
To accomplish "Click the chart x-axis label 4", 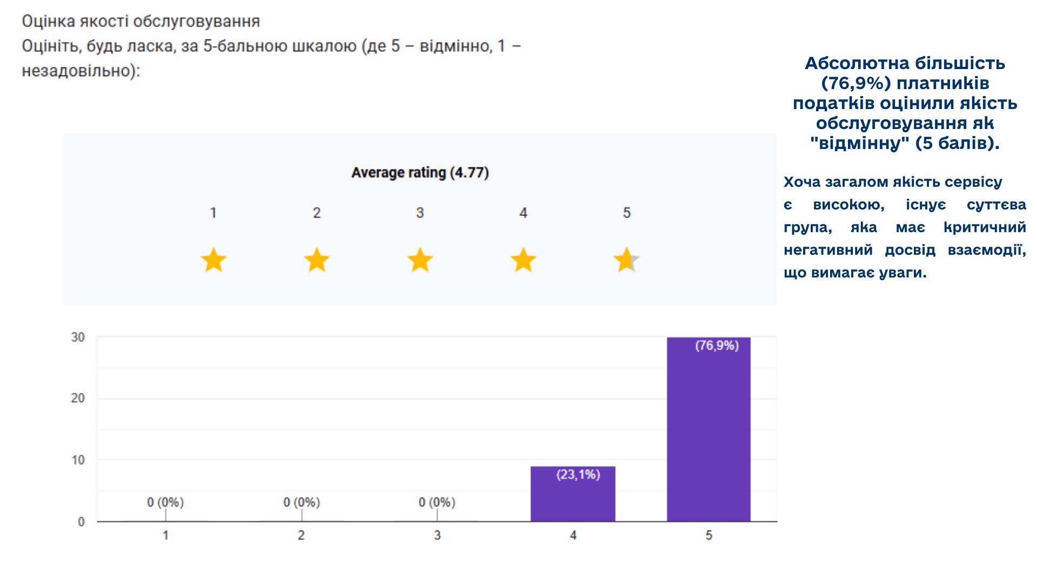I will click(x=573, y=535).
